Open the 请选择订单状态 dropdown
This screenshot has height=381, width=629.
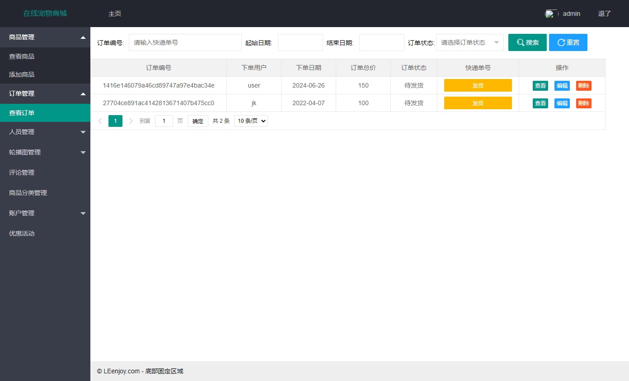pos(469,42)
